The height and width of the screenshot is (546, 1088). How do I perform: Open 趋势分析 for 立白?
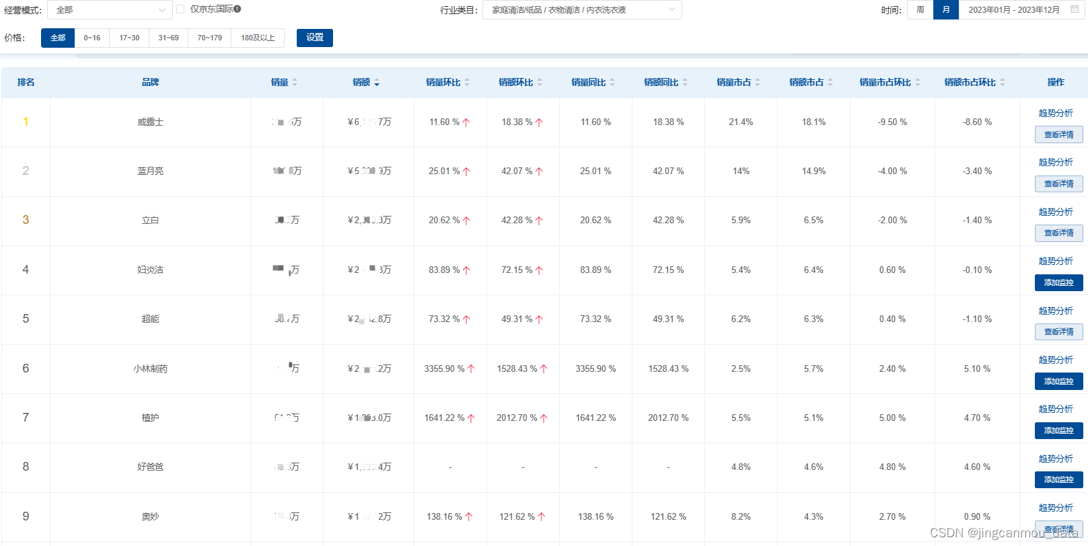[1056, 212]
